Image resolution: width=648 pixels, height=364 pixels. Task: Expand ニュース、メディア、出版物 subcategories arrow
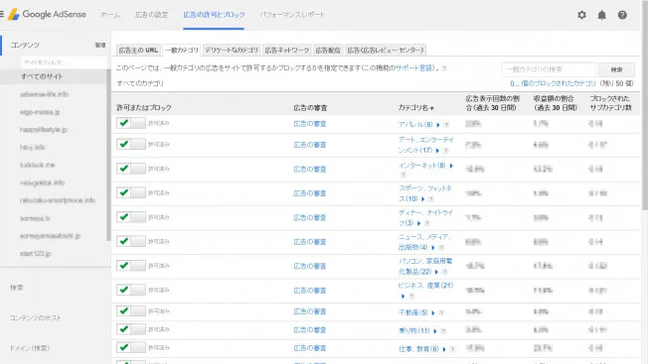pyautogui.click(x=433, y=248)
